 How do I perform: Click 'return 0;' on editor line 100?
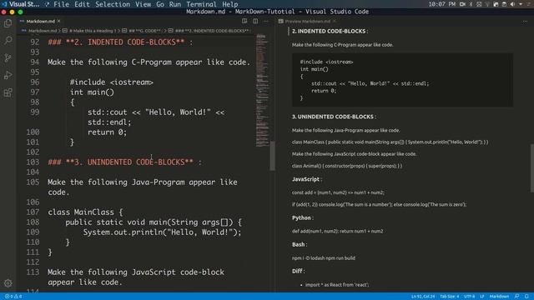pyautogui.click(x=108, y=132)
